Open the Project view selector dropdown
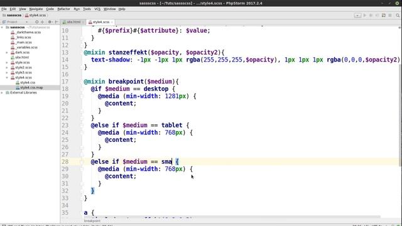Viewport: 402px width, 226px height. point(26,22)
